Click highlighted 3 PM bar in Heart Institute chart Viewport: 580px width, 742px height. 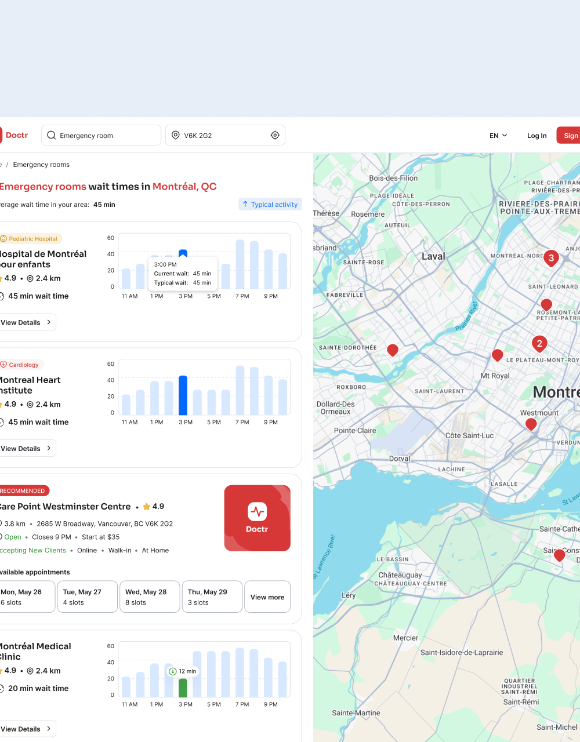(x=183, y=395)
